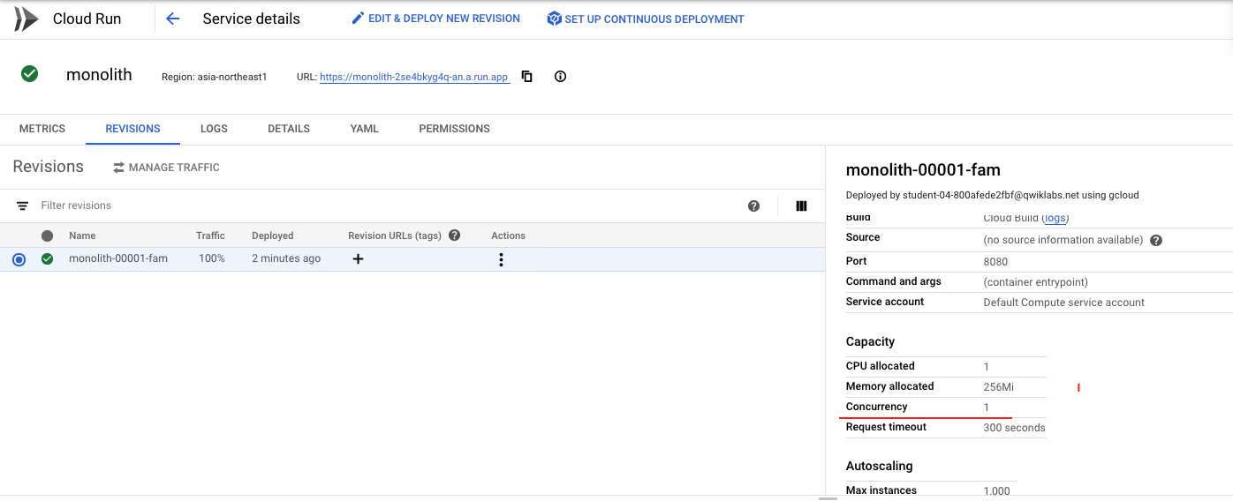Viewport: 1233px width, 501px height.
Task: Click the Capacity section heading
Action: click(x=870, y=341)
